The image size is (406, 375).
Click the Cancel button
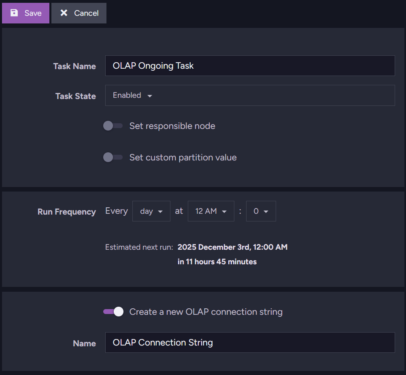click(x=79, y=13)
